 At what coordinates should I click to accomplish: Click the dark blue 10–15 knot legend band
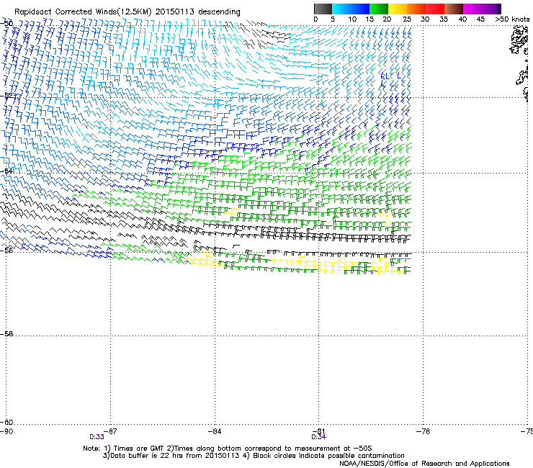pos(360,9)
